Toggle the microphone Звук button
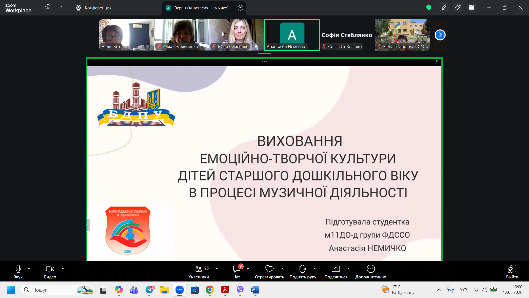Image resolution: width=529 pixels, height=298 pixels. [x=18, y=271]
